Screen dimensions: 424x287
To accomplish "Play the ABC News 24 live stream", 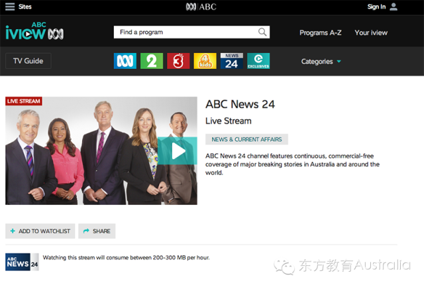I will (x=178, y=150).
